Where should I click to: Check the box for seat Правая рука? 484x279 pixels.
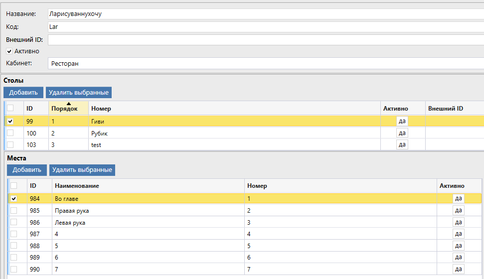click(x=14, y=211)
